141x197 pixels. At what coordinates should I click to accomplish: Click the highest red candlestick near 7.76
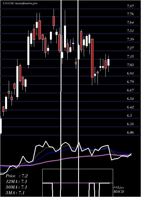(x=54, y=21)
